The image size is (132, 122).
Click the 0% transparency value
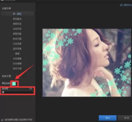pos(31,89)
